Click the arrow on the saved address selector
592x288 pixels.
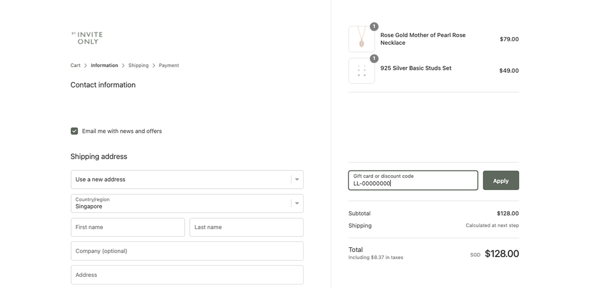(x=297, y=180)
